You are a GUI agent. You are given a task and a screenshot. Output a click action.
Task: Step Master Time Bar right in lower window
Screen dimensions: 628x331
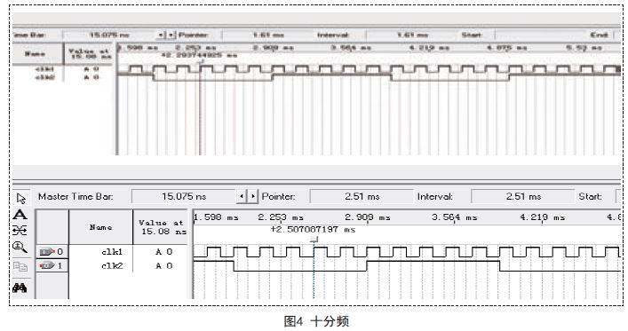coord(253,196)
